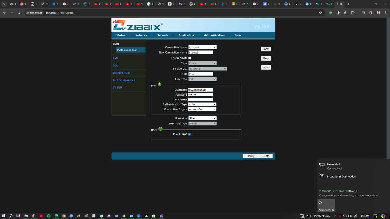The height and width of the screenshot is (219, 390).
Task: Click the Delete button
Action: pyautogui.click(x=265, y=156)
